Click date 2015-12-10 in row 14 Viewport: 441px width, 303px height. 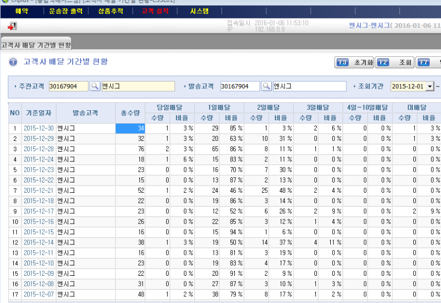tap(38, 264)
